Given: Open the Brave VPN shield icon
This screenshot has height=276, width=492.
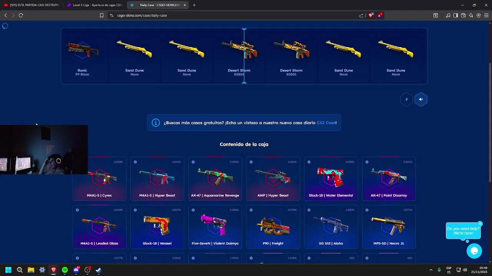Looking at the screenshot, I should tap(479, 15).
